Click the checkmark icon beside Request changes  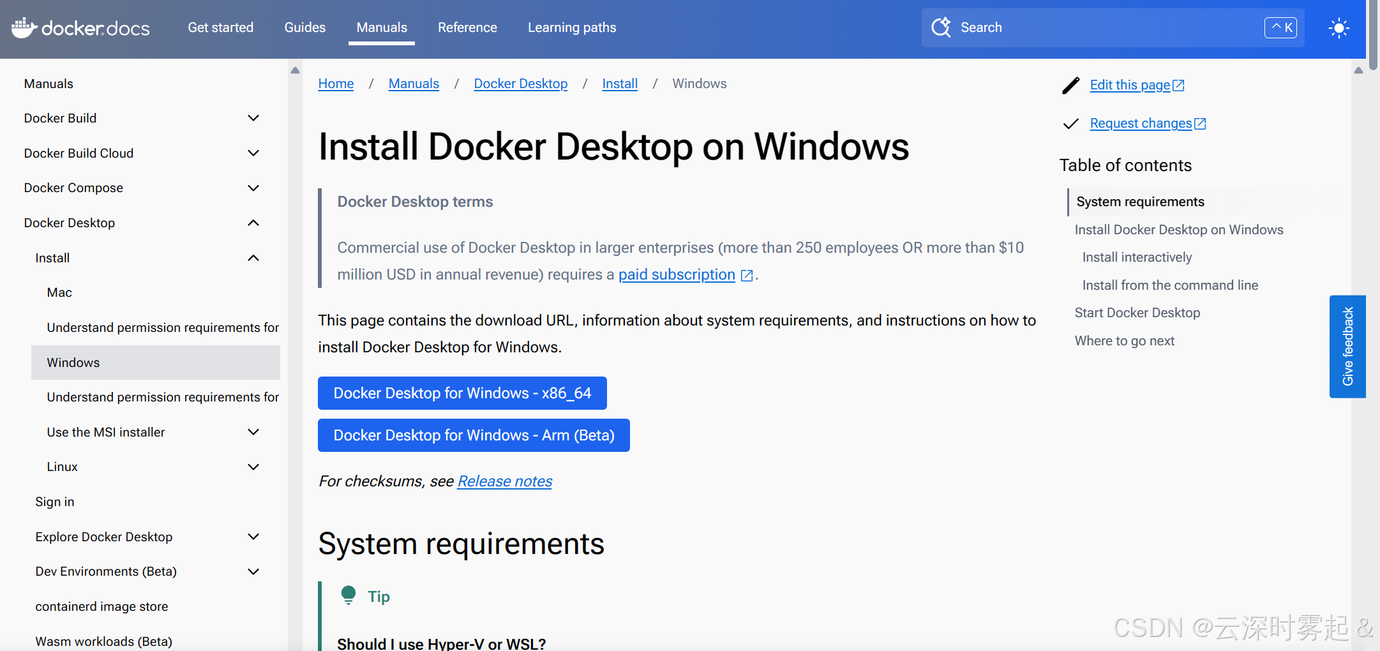[1071, 124]
